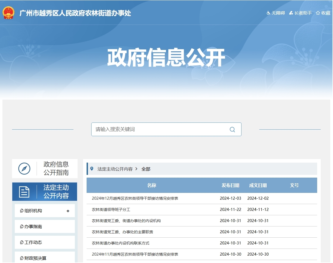
Task: Click the breadcrumb chevron arrow
Action: point(137,169)
